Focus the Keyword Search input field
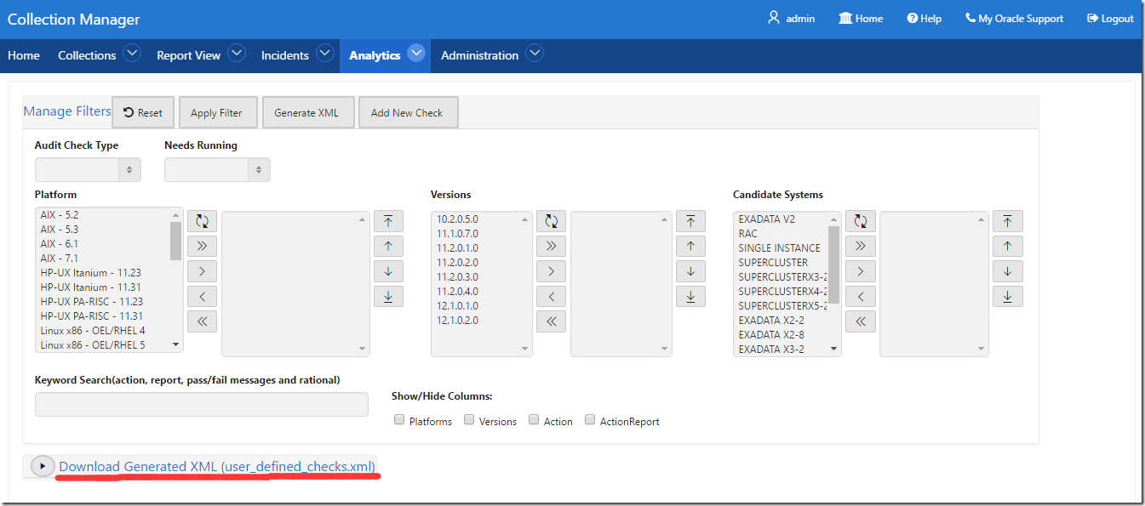The image size is (1145, 506). (202, 405)
